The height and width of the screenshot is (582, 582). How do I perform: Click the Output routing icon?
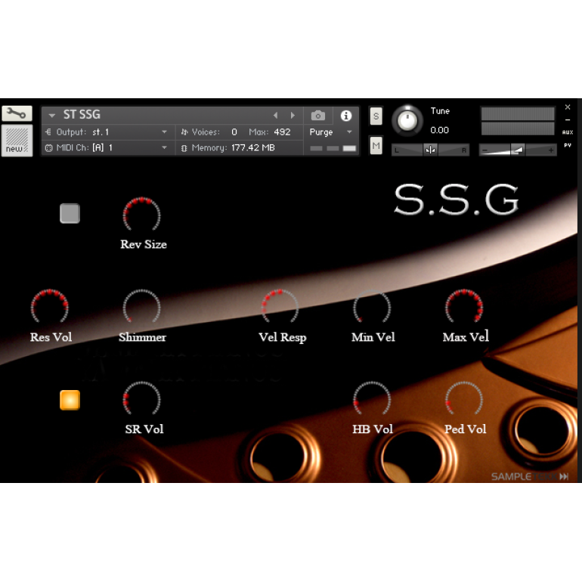pyautogui.click(x=48, y=132)
